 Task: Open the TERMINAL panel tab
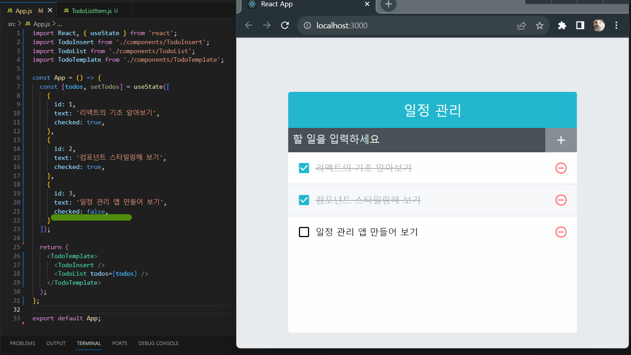(89, 343)
